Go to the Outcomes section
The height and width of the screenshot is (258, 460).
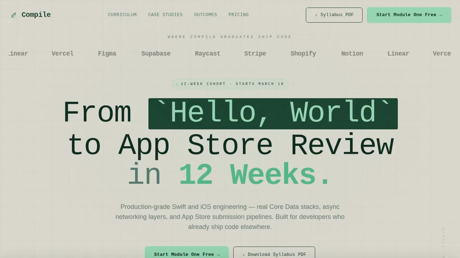(206, 15)
